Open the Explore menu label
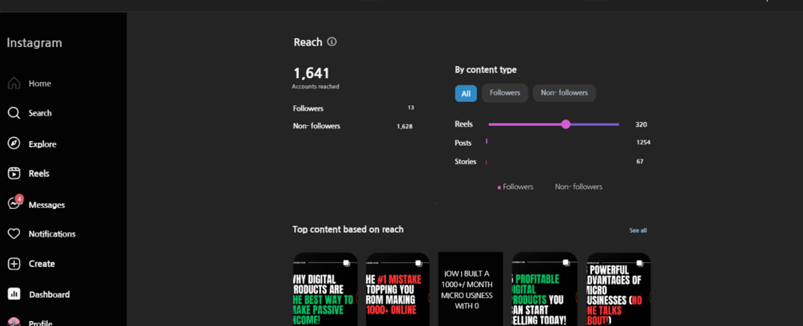The height and width of the screenshot is (326, 803). (42, 144)
